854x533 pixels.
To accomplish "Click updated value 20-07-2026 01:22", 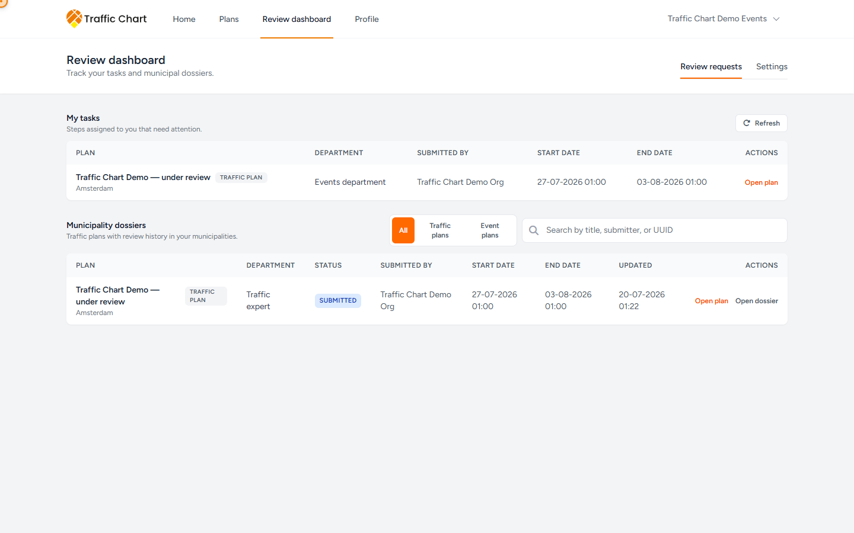I will click(x=642, y=301).
